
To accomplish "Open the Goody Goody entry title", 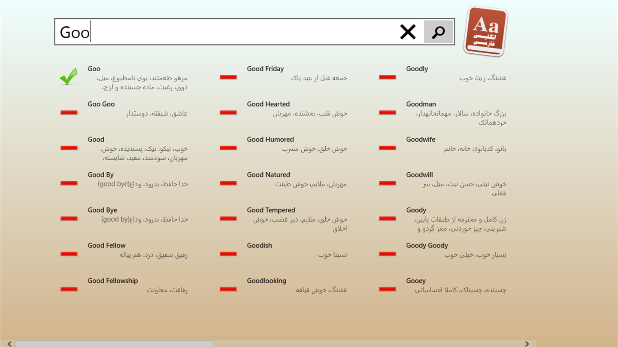I will [x=427, y=245].
